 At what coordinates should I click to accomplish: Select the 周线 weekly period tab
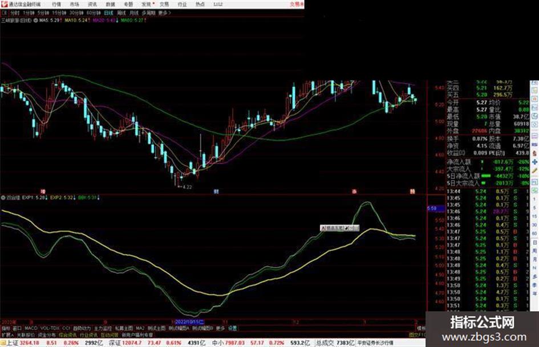pyautogui.click(x=121, y=13)
